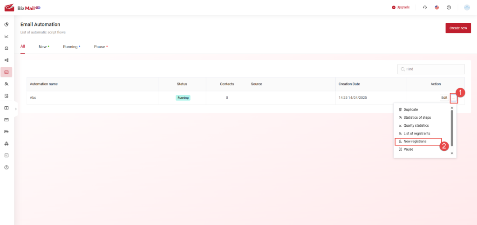Open the support headset icon
Viewport: 477px width, 225px height.
424,7
